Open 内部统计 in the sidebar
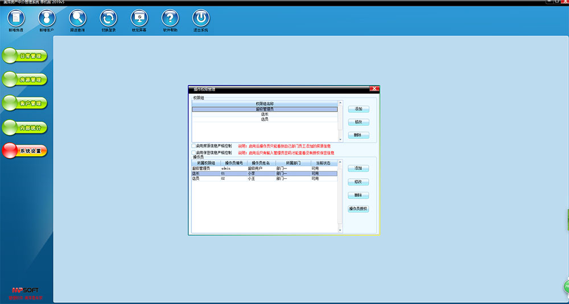Image resolution: width=569 pixels, height=304 pixels. click(24, 128)
